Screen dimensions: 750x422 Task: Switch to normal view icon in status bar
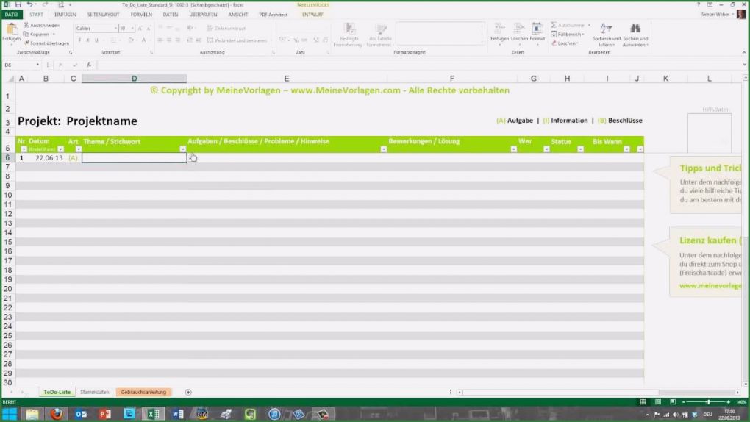tap(643, 402)
